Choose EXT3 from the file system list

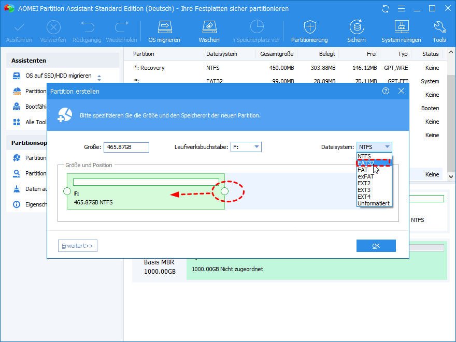tap(374, 190)
